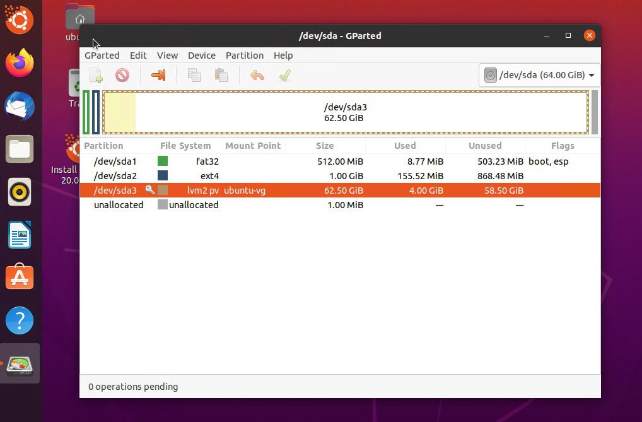The width and height of the screenshot is (642, 422).
Task: Click the Undo last operation icon
Action: coord(257,76)
